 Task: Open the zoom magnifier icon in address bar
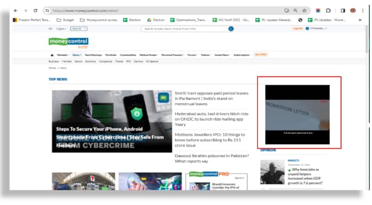tap(295, 11)
